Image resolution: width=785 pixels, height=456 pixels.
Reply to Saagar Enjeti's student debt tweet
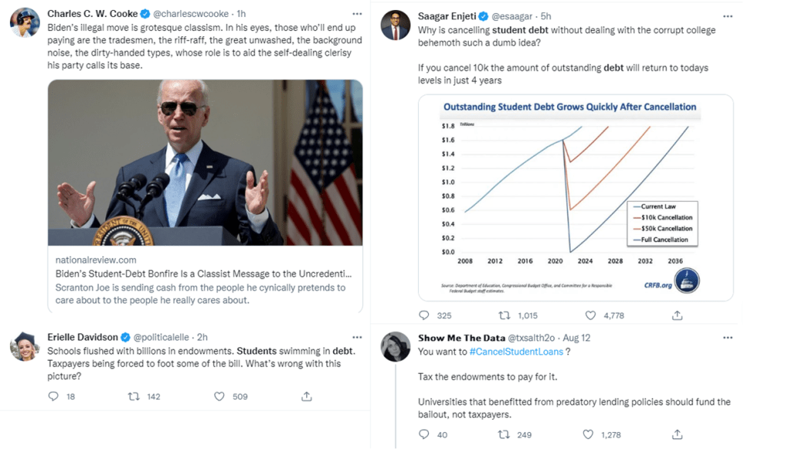pos(424,315)
